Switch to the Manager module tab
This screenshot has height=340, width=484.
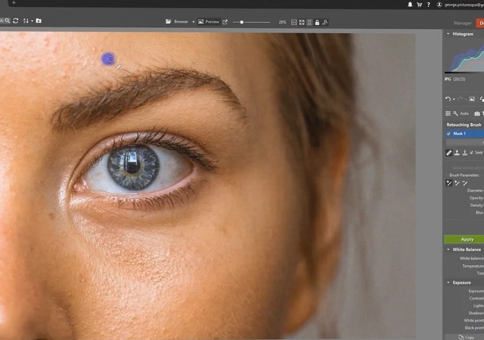tap(462, 23)
